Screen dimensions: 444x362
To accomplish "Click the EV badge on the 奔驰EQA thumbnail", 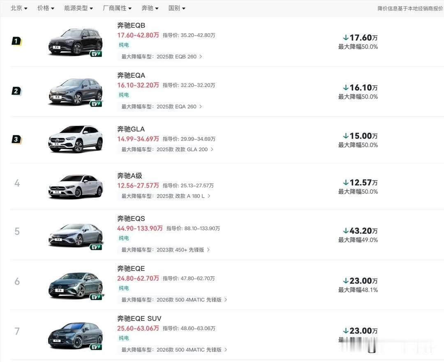I will tap(97, 104).
